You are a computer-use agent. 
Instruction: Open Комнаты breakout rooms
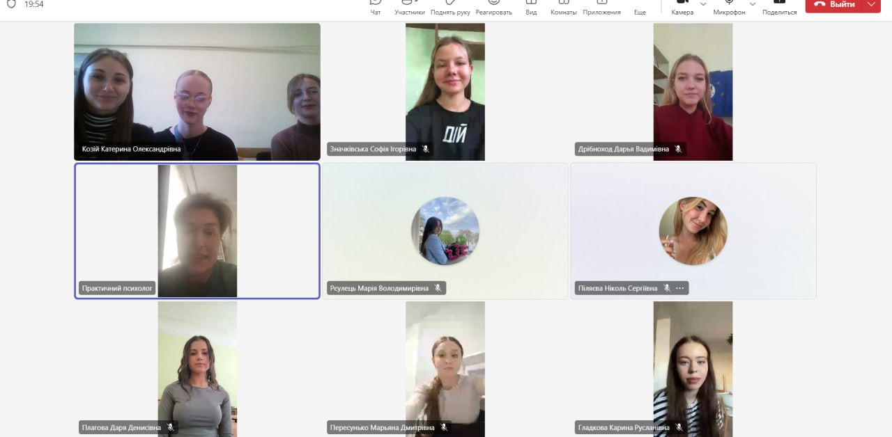point(564,8)
